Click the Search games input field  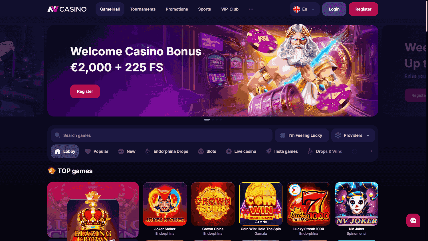point(161,135)
